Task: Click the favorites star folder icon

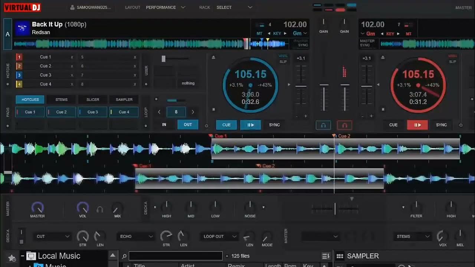Action: (12, 258)
